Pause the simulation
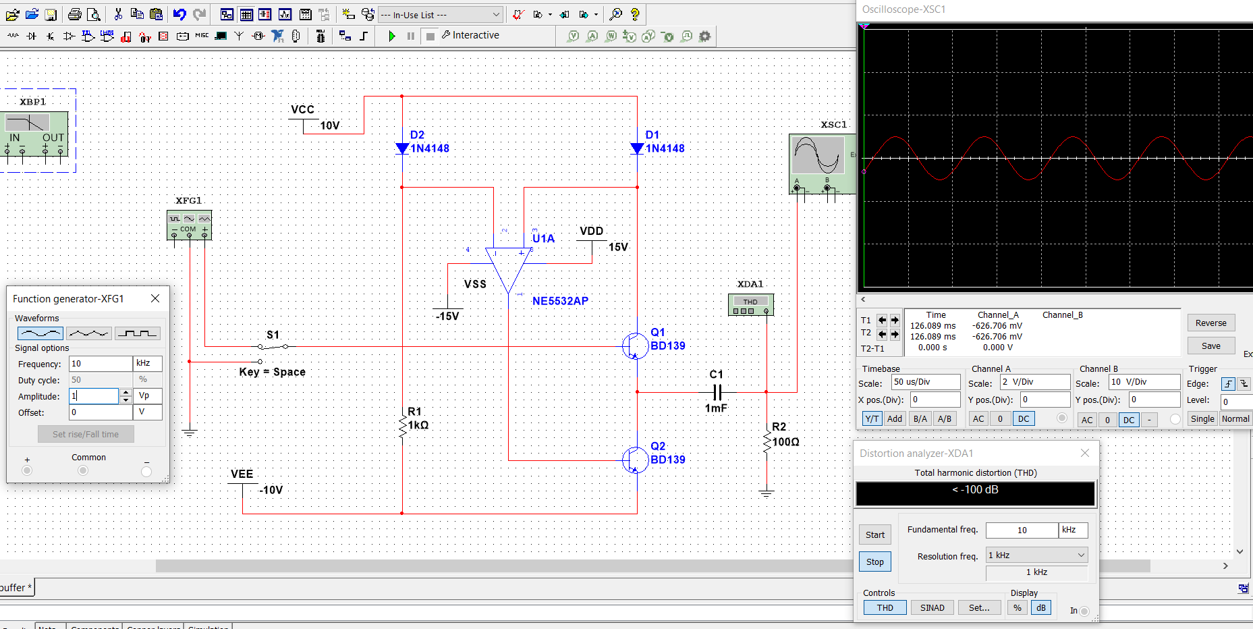The height and width of the screenshot is (629, 1253). pos(411,36)
